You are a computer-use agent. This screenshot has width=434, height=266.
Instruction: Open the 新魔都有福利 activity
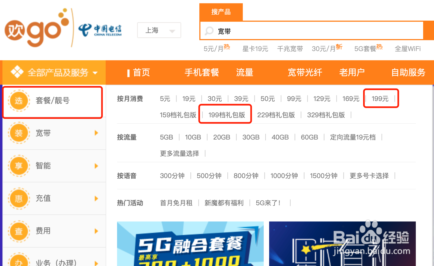(x=224, y=203)
